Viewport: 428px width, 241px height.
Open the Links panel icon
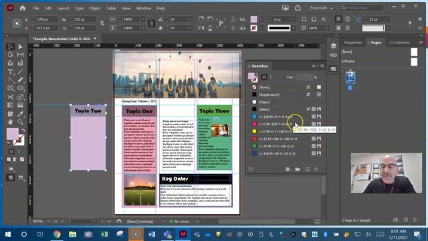pos(333,56)
